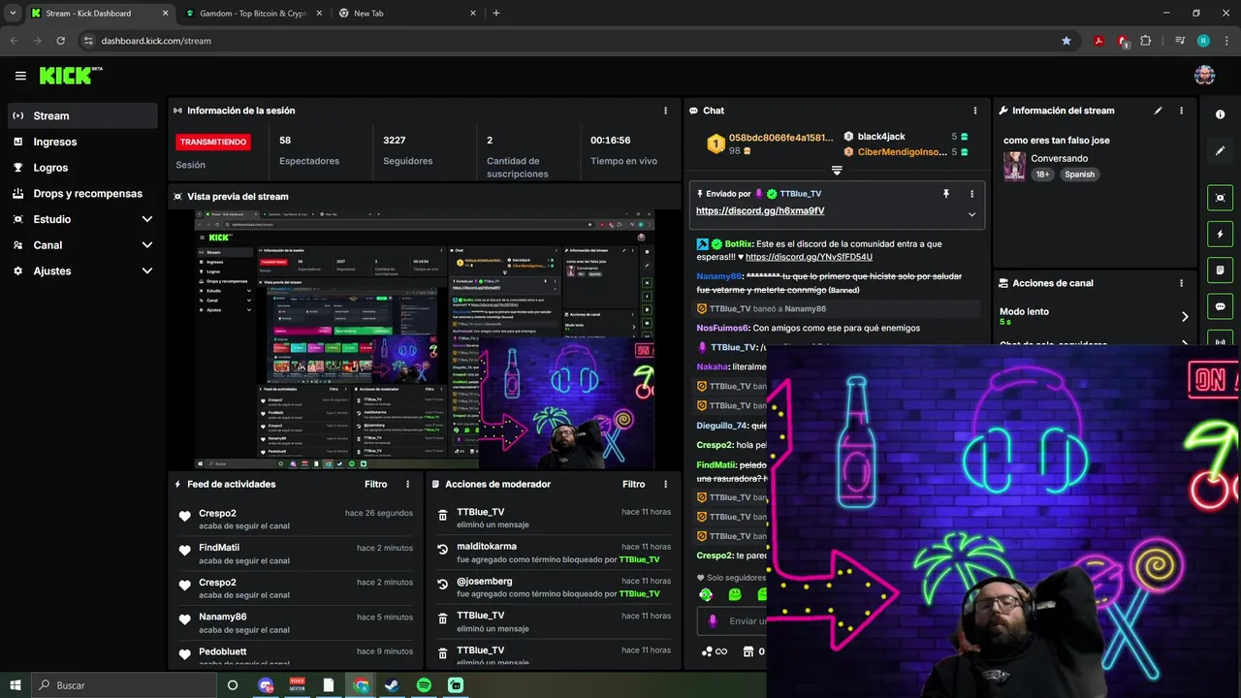The image size is (1241, 698).
Task: Open Modo lento settings arrow
Action: pyautogui.click(x=1185, y=316)
